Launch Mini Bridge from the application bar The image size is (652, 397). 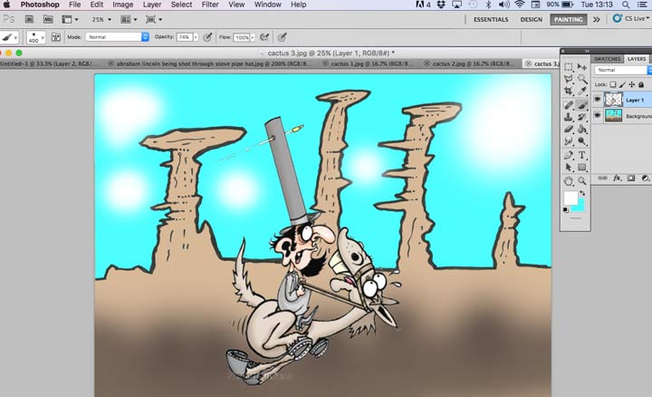[48, 19]
